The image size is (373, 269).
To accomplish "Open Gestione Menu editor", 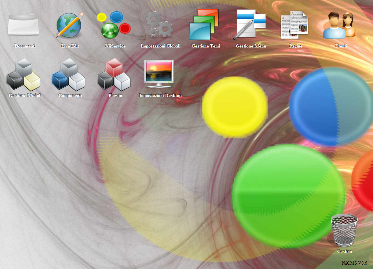I will (250, 25).
